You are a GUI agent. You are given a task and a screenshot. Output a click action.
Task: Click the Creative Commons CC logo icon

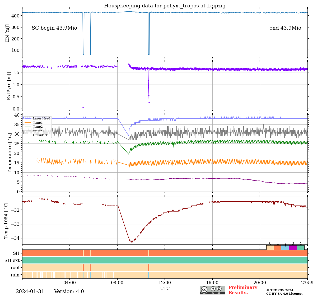[204, 289]
